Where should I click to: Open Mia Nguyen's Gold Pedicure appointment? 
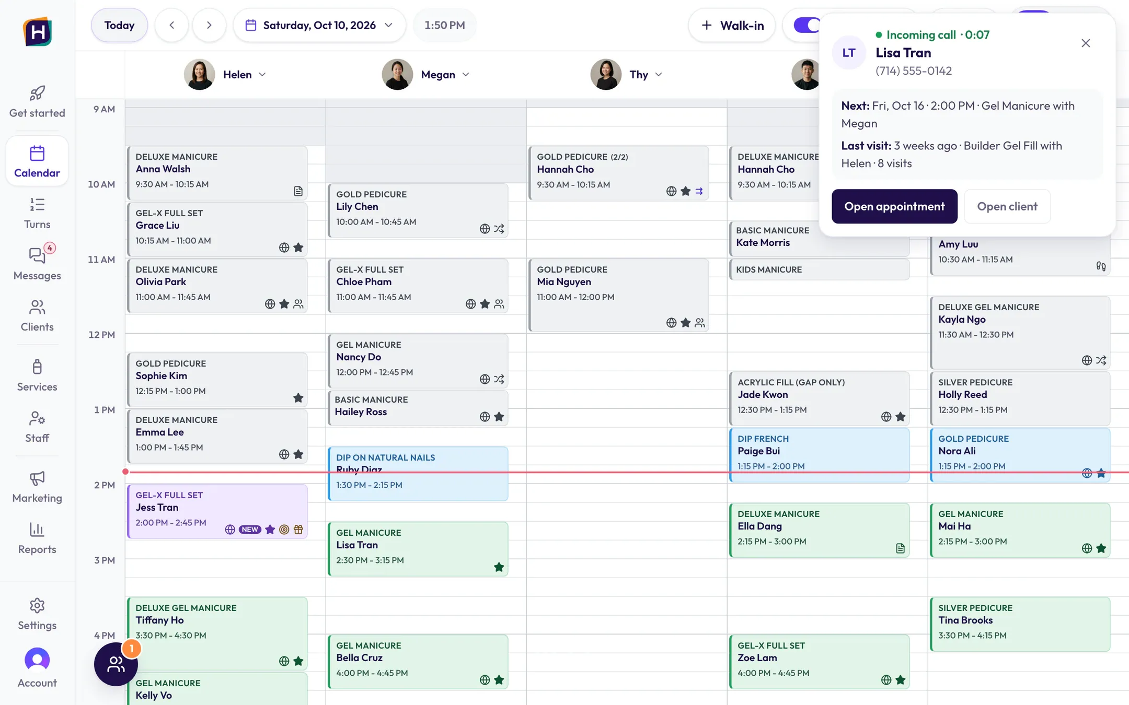coord(619,295)
